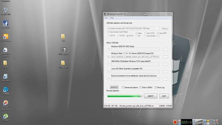Enable the Advanced options checkbox
The width and height of the screenshot is (222, 125).
tap(123, 87)
